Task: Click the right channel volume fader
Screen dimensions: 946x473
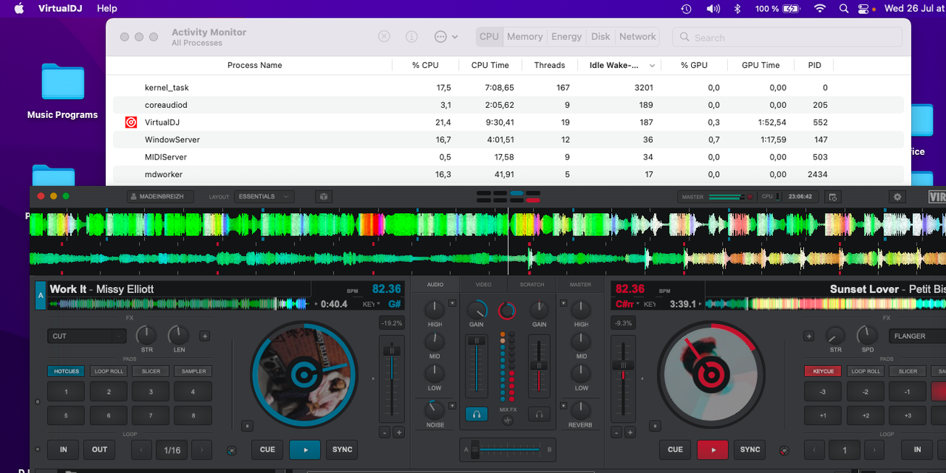Action: pyautogui.click(x=540, y=367)
